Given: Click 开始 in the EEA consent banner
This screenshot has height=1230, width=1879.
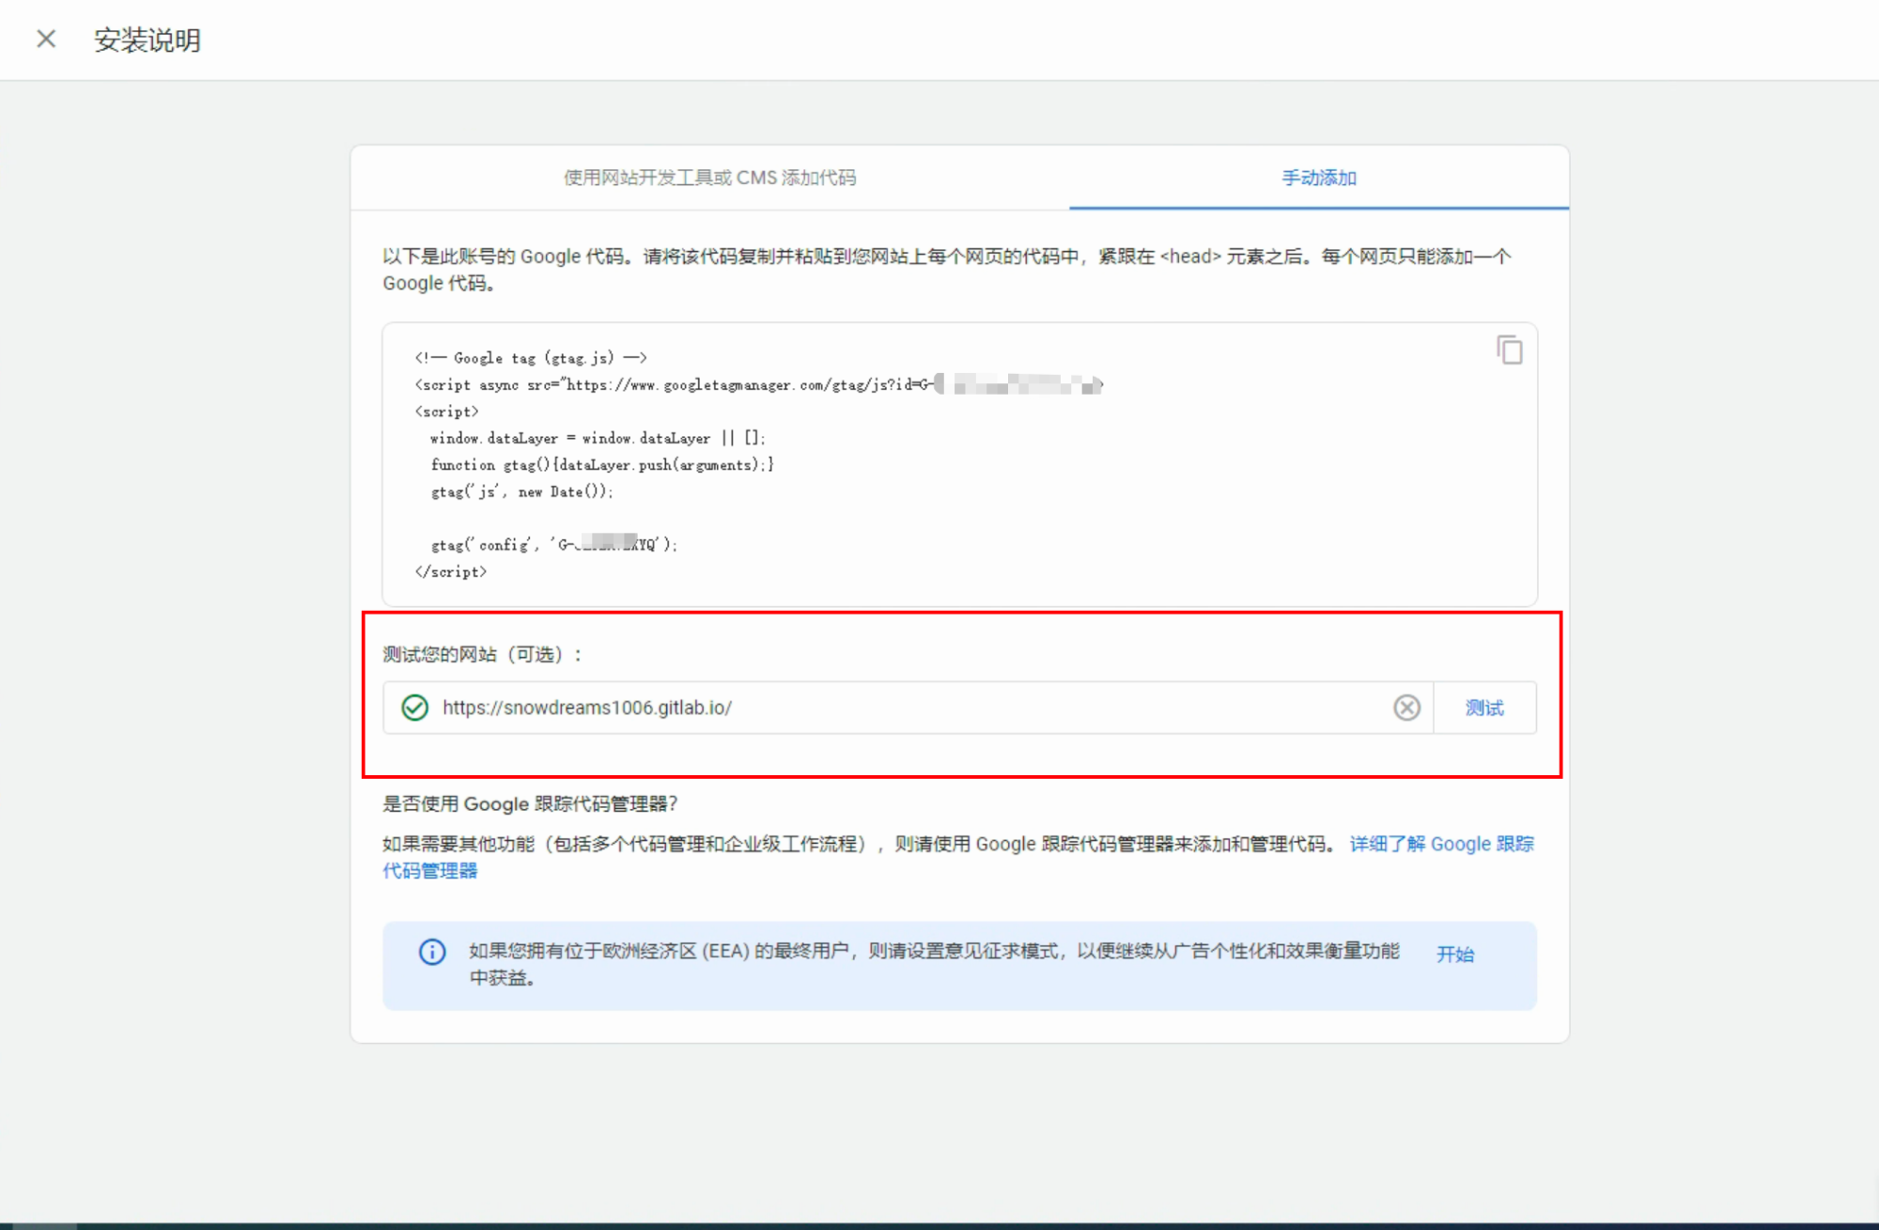Looking at the screenshot, I should point(1454,954).
